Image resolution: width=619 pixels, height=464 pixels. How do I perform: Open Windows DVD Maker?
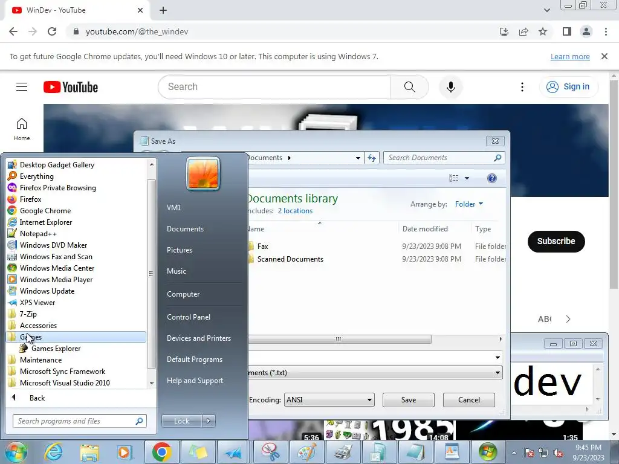pos(53,245)
